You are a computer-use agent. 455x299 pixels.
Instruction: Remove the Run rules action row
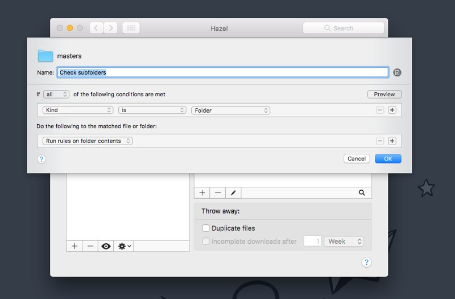(380, 141)
